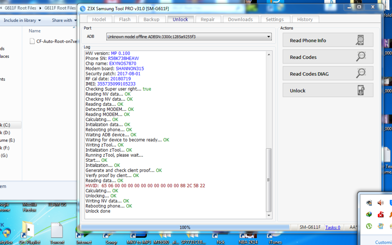
Task: Go to the Backup tab
Action: coord(152,19)
